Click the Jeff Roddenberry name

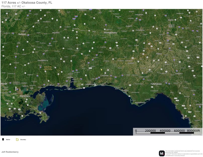[x=10, y=152]
